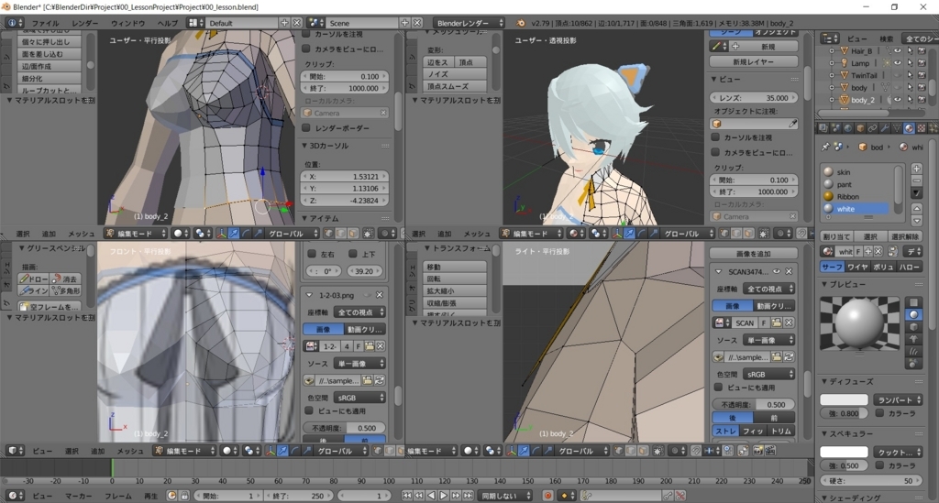The image size is (939, 503).
Task: Open the Constraints chain icon tab
Action: (873, 128)
